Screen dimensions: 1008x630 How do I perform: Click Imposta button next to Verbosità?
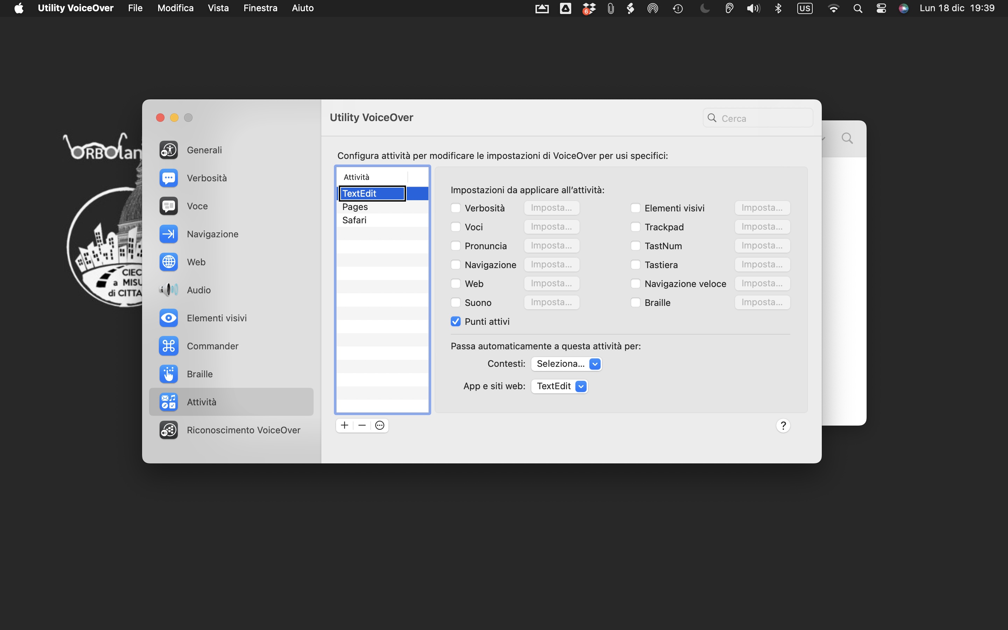(552, 208)
